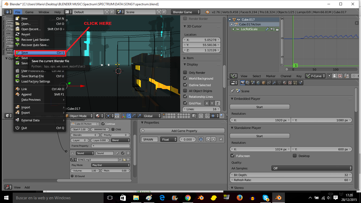Open the Texture properties tab (checker icon)
This screenshot has width=361, height=203.
click(x=290, y=83)
